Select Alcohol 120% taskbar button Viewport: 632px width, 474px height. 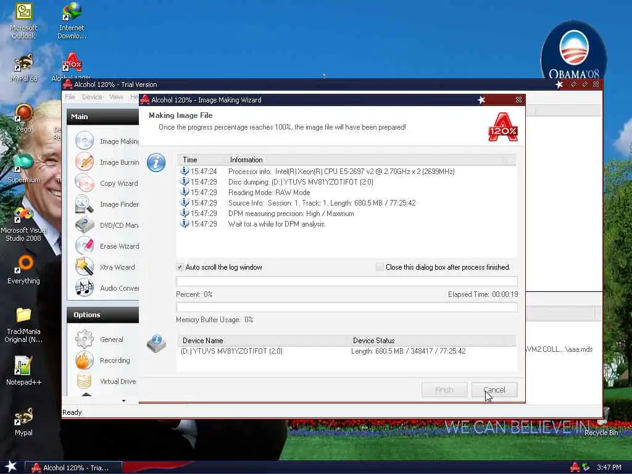[x=74, y=468]
